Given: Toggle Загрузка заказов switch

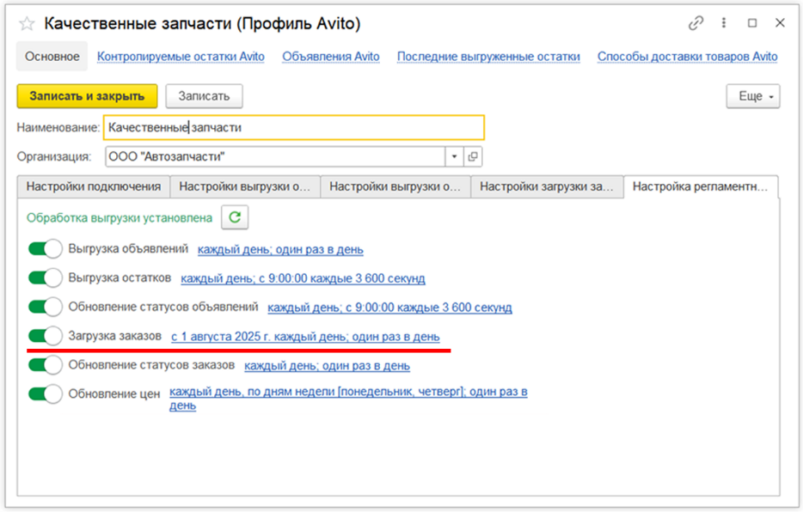Looking at the screenshot, I should (46, 336).
